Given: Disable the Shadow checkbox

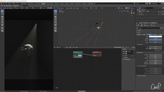Looking at the screenshot, I should point(138,52).
